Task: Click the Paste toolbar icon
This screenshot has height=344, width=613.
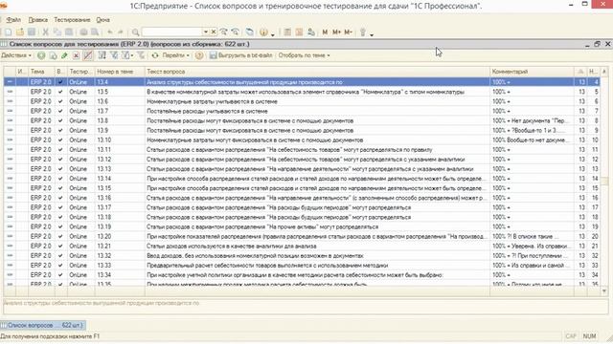Action: pyautogui.click(x=69, y=32)
